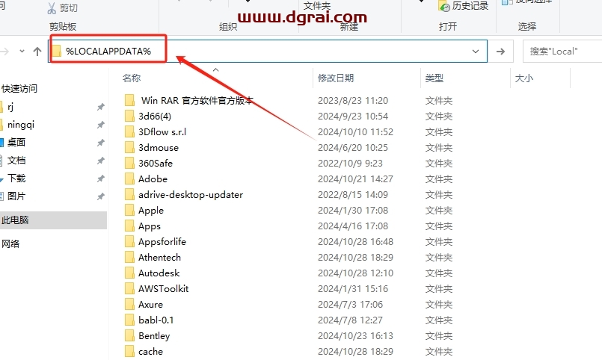Sort by the 类型 (Type) column header
This screenshot has height=360, width=602.
434,78
